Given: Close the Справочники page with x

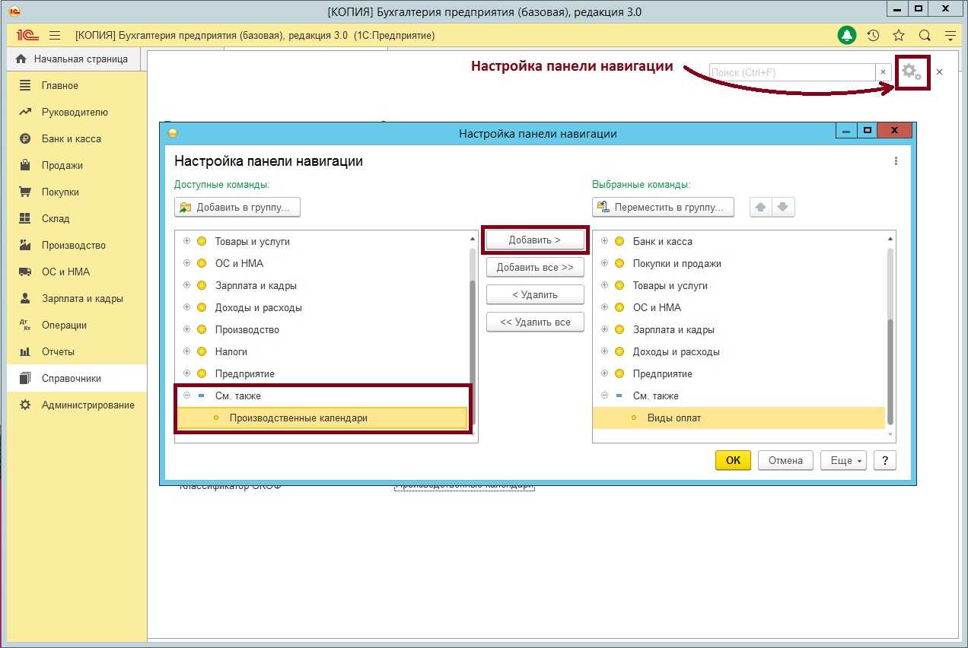Looking at the screenshot, I should 939,71.
